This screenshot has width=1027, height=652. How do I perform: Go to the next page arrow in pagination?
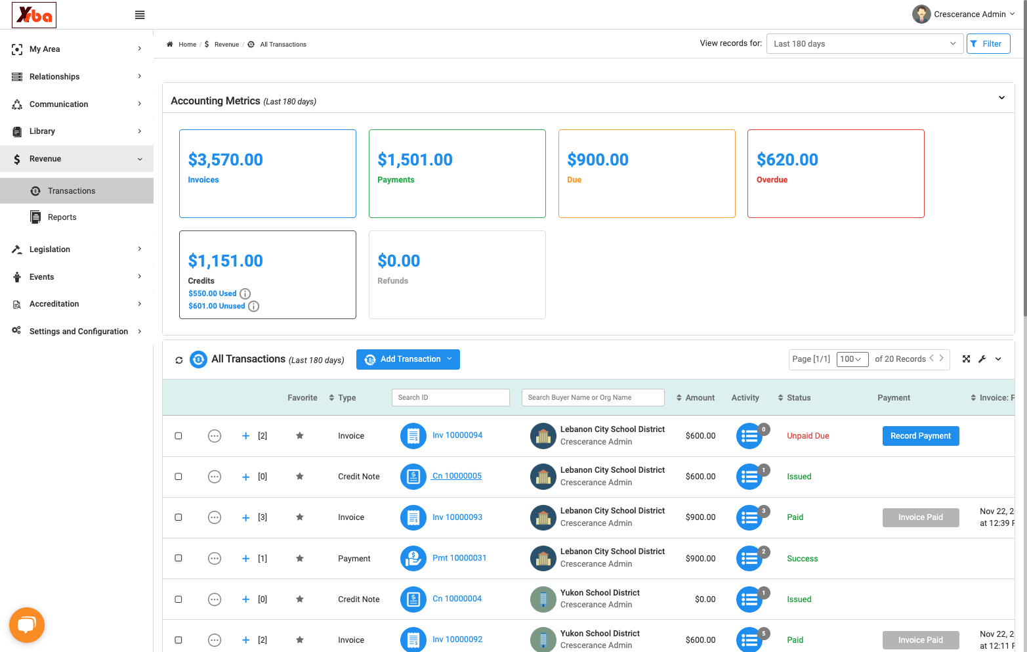click(941, 358)
